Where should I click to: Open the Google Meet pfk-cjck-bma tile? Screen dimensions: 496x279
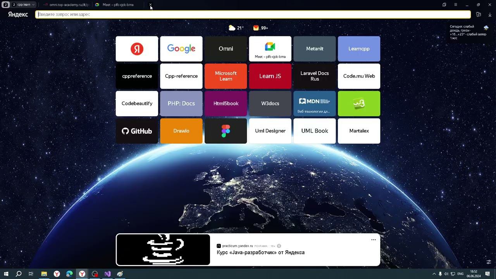pyautogui.click(x=270, y=49)
